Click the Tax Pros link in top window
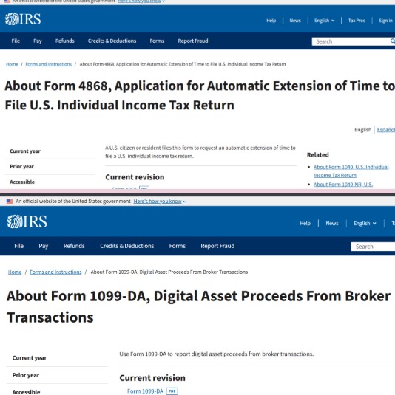The image size is (395, 395). pos(357,21)
